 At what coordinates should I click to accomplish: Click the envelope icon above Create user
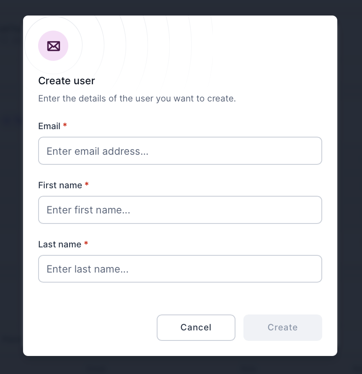(x=53, y=46)
